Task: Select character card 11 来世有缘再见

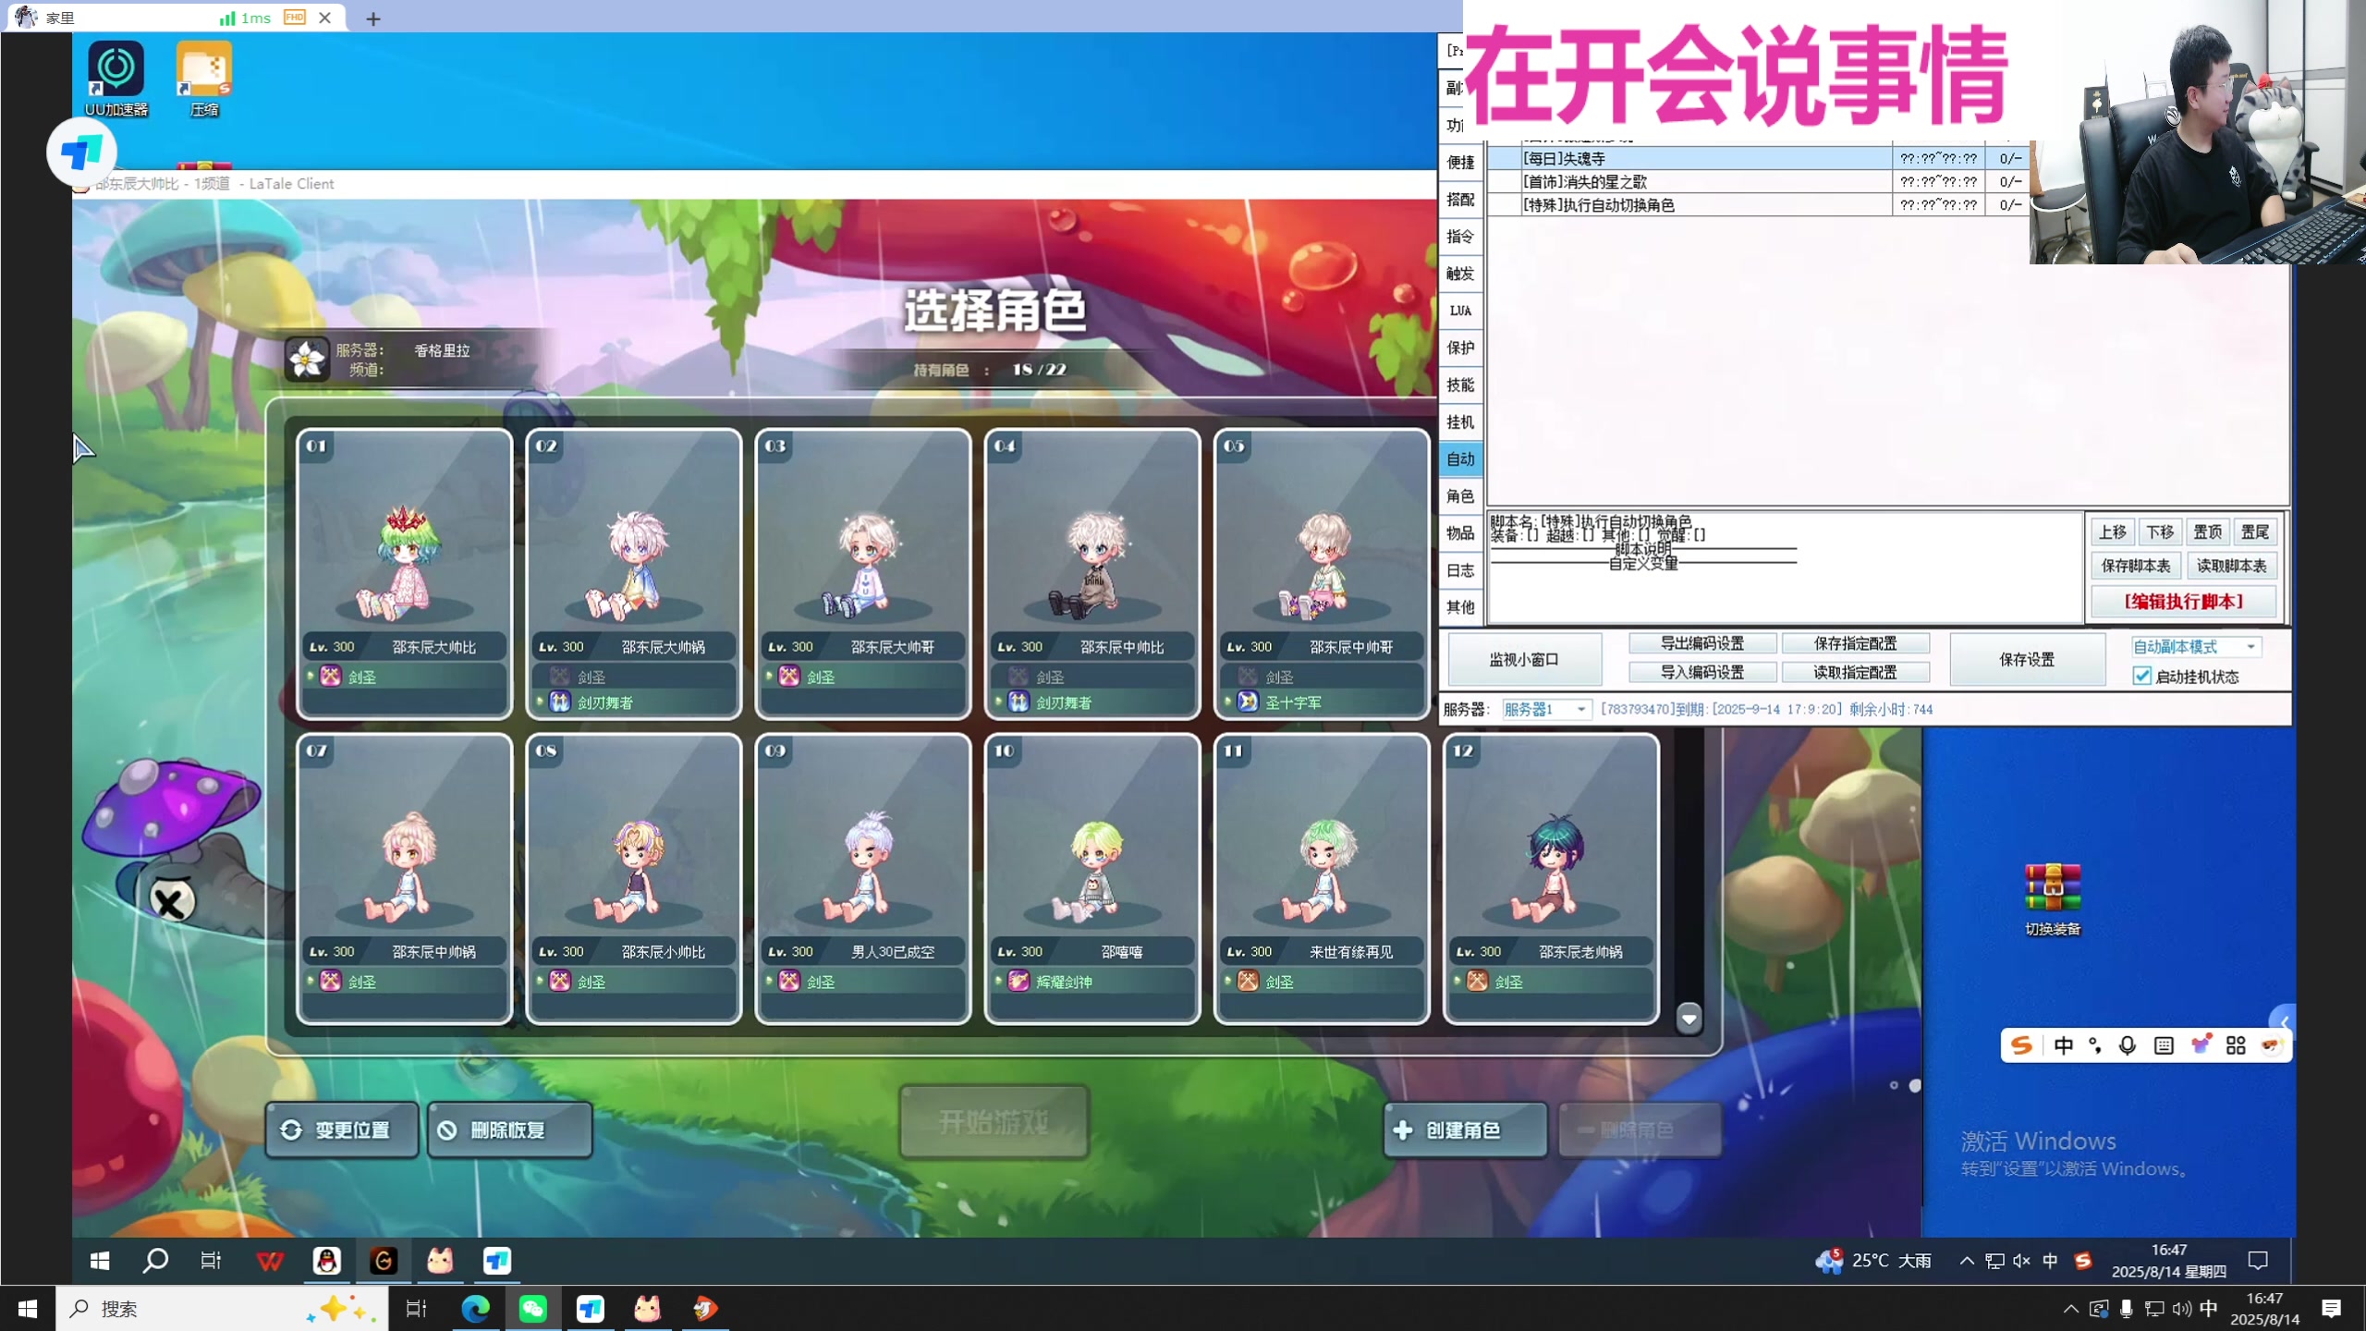Action: click(1321, 878)
